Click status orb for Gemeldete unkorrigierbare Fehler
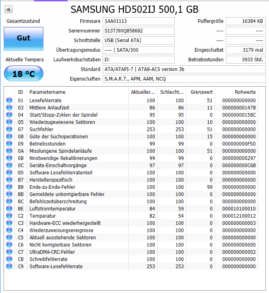The image size is (269, 293). coord(9,194)
